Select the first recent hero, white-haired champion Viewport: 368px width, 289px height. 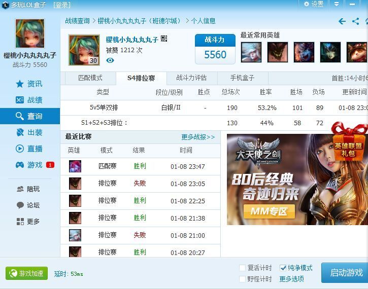[x=251, y=52]
